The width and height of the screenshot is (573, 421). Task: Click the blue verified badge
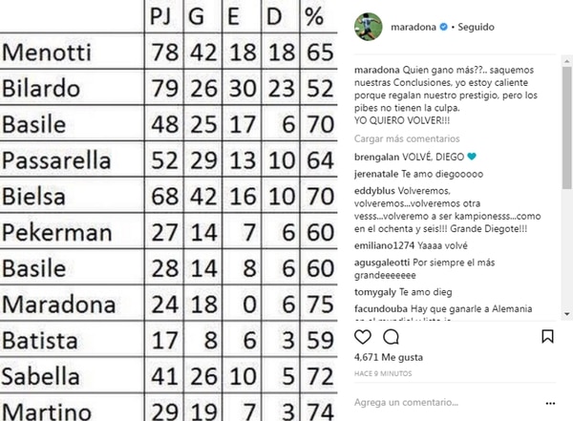[443, 27]
